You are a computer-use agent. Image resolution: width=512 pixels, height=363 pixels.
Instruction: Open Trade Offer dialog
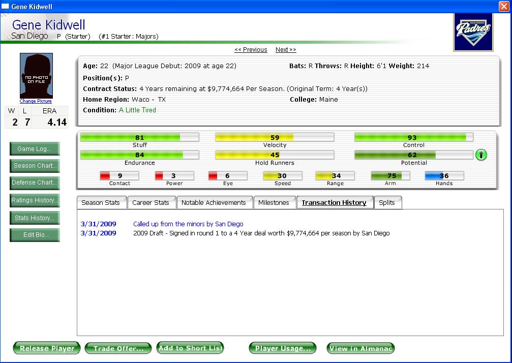click(x=118, y=348)
